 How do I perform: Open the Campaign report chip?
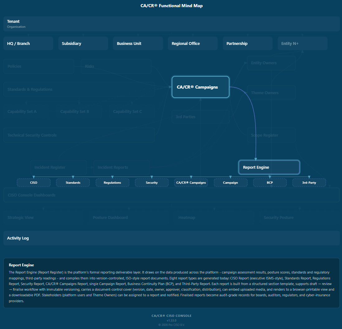coord(230,183)
